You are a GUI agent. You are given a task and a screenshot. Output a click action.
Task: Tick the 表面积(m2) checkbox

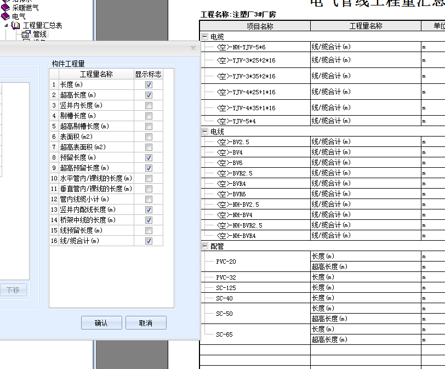pyautogui.click(x=149, y=137)
